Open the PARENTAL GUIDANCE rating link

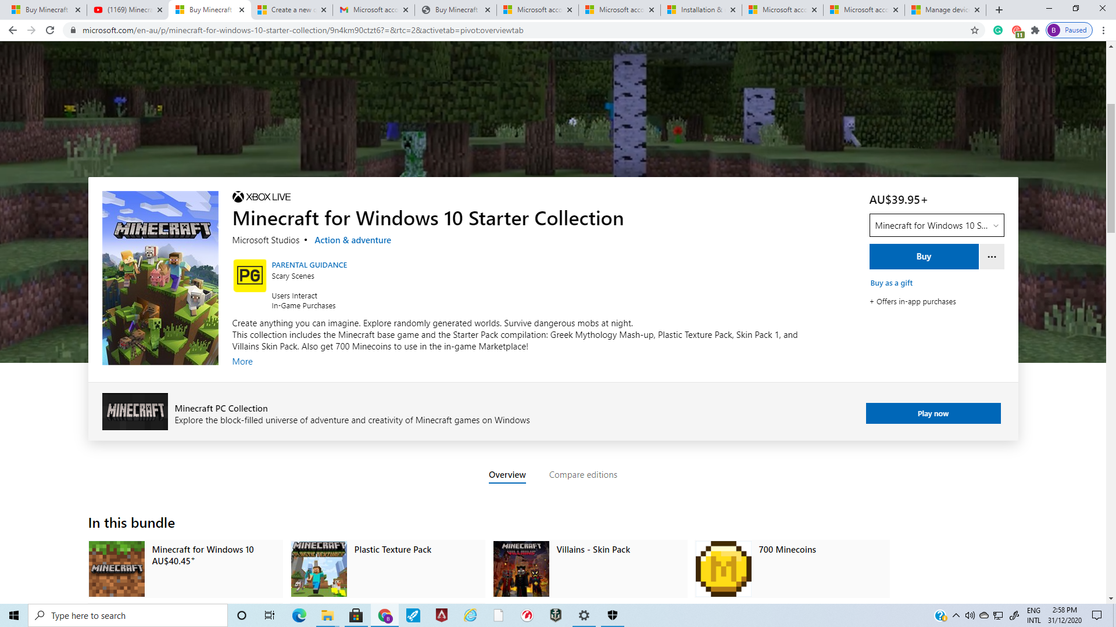pos(309,265)
